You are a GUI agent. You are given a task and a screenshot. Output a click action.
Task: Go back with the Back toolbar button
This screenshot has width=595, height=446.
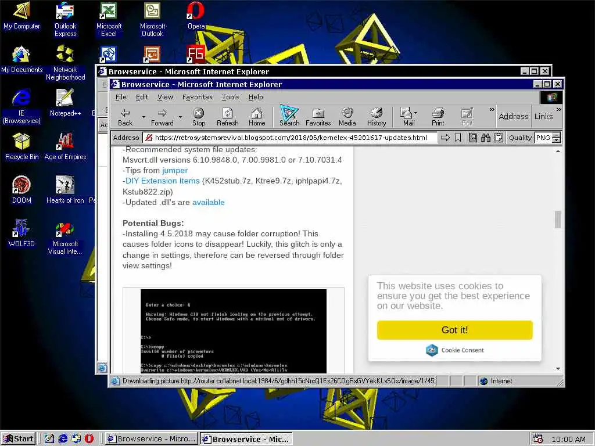pos(126,116)
